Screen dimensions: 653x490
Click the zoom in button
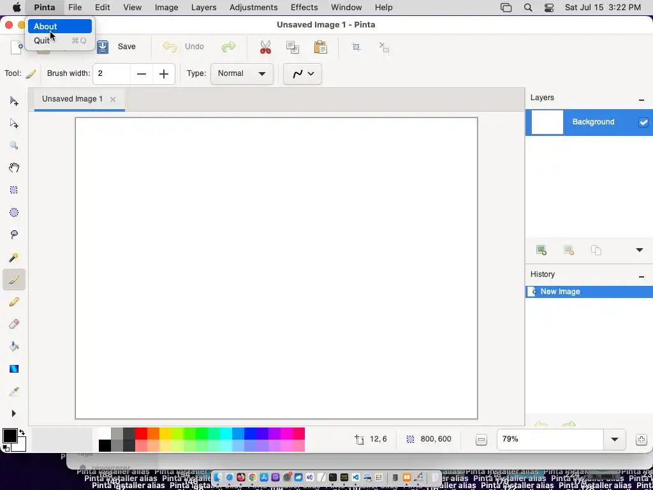[642, 440]
